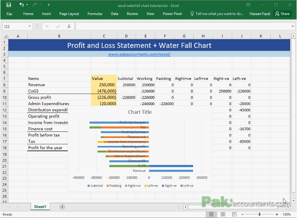Click the Chart Title text in chart
The image size is (297, 218).
(140, 112)
